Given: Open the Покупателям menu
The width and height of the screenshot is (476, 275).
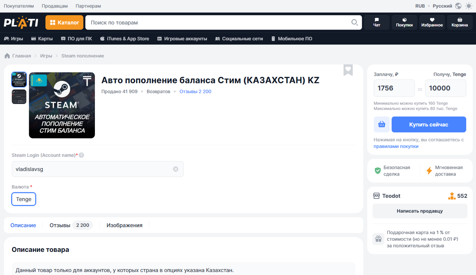Looking at the screenshot, I should 19,6.
